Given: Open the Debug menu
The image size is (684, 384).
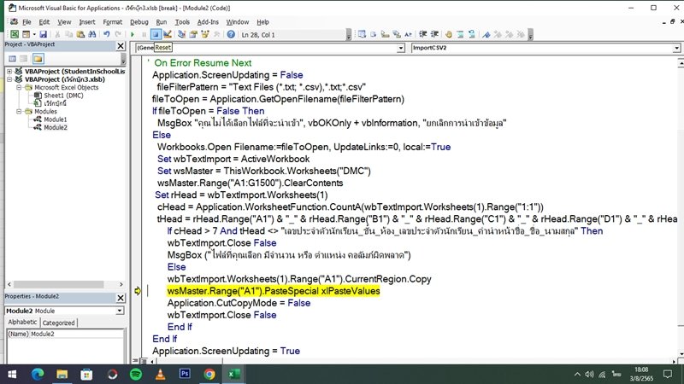Looking at the screenshot, I should 139,21.
